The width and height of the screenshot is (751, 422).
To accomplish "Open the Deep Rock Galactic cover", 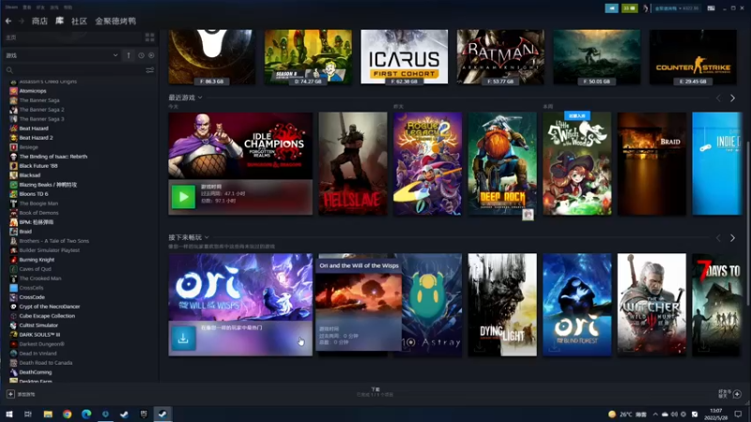I will click(502, 163).
